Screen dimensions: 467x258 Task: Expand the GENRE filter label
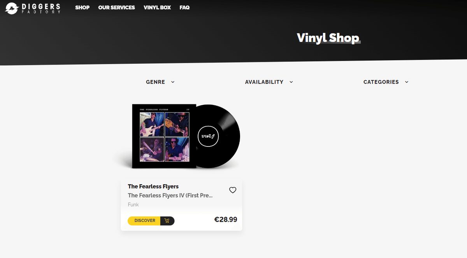click(155, 82)
